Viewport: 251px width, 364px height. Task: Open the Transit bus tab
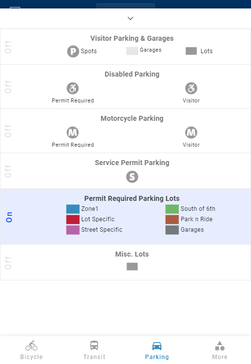[94, 346]
